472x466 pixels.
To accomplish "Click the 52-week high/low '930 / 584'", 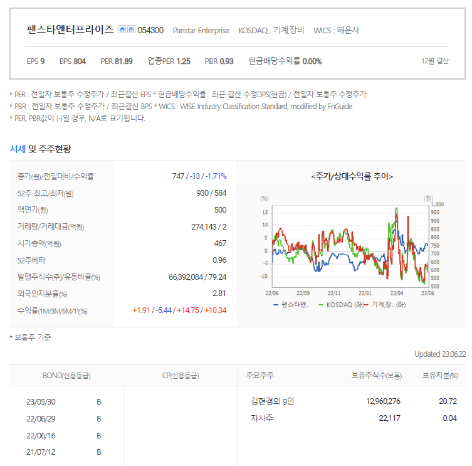I will point(211,193).
